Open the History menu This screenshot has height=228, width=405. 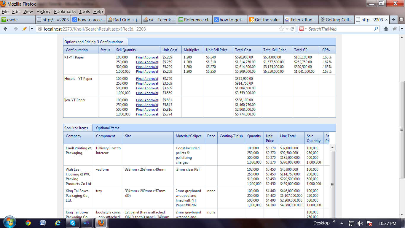[44, 12]
